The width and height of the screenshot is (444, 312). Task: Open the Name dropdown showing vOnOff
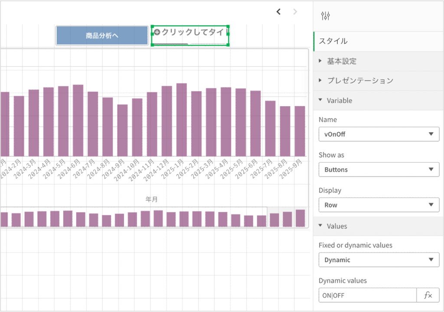(x=379, y=134)
